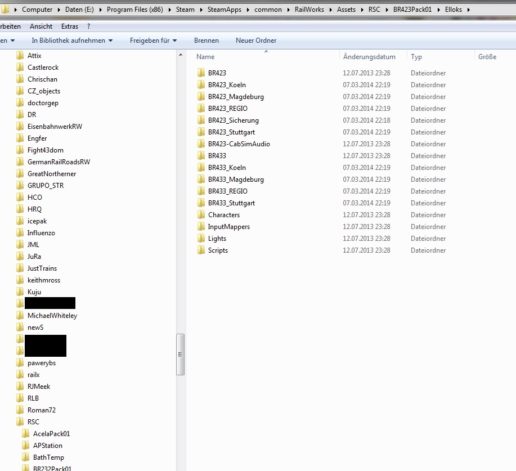Open dropdown arrow after RailWorks in path

(x=330, y=10)
